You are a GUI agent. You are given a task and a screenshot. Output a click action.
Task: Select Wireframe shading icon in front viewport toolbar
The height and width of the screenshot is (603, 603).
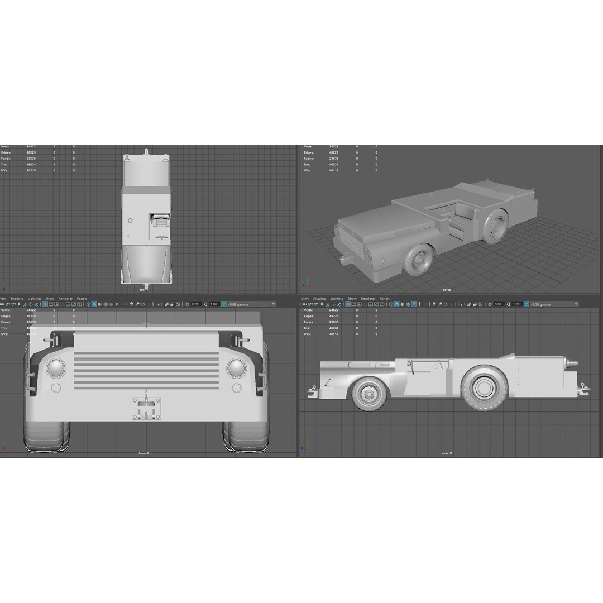point(88,304)
